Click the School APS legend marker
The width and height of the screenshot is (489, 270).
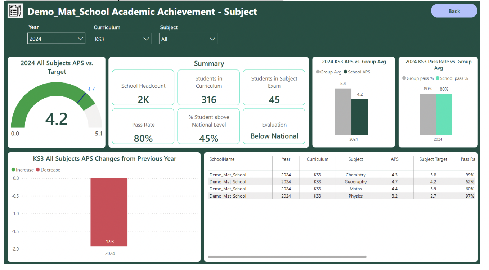[345, 72]
